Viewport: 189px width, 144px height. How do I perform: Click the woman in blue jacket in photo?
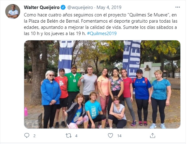click(x=51, y=99)
